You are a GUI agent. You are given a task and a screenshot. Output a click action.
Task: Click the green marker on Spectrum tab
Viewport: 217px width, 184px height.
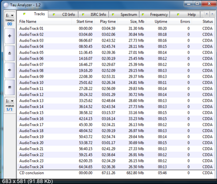click(113, 15)
